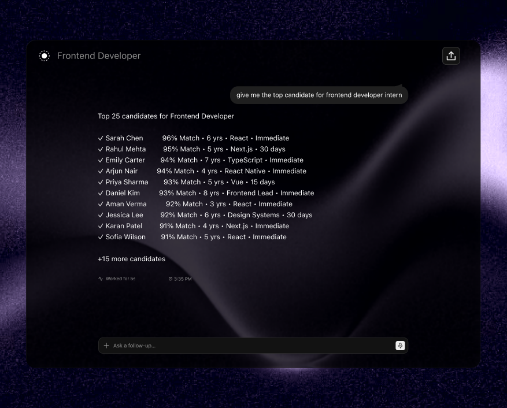The image size is (507, 408).
Task: Select the Karan Patel candidate row
Action: click(x=193, y=226)
